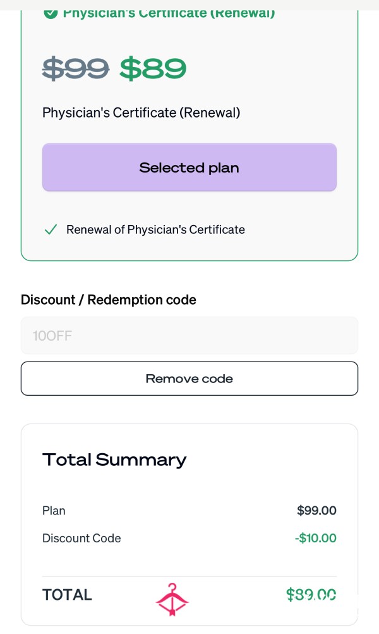379x634 pixels.
Task: Click the Remove code button
Action: click(x=189, y=379)
